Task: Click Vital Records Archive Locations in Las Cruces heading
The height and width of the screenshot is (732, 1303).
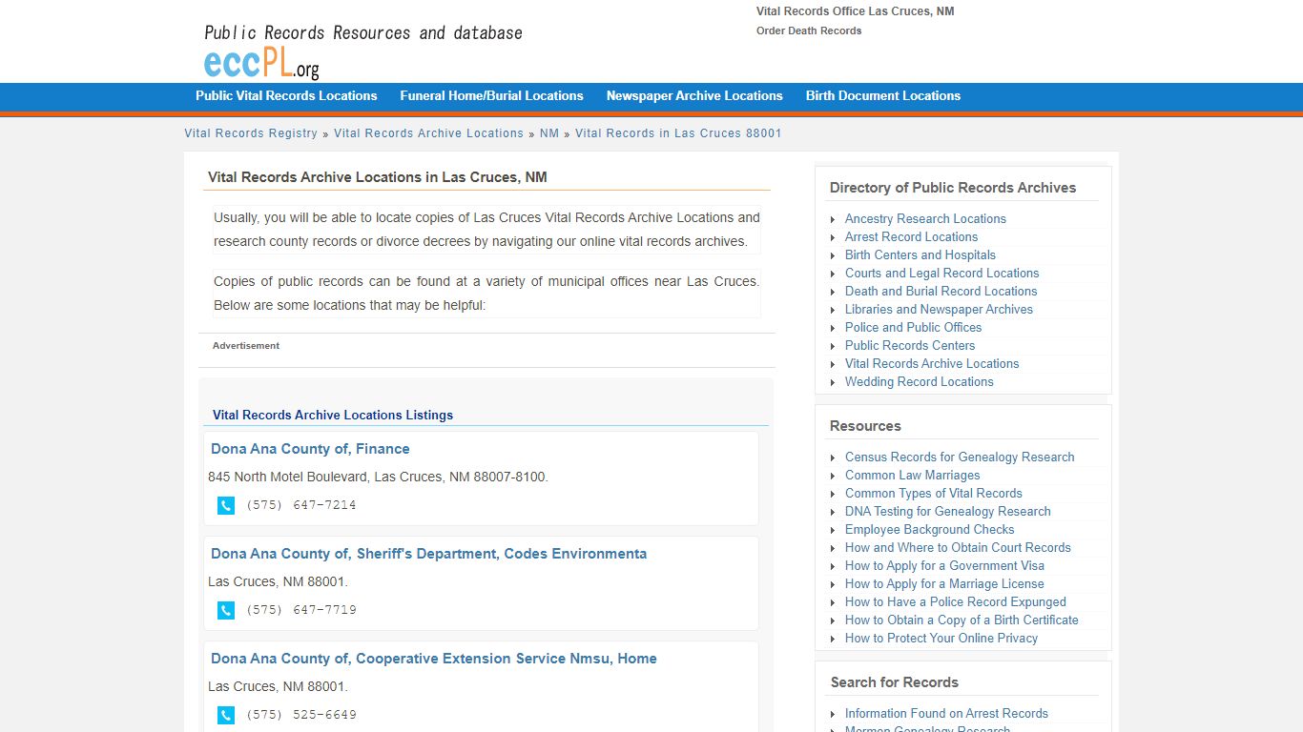Action: tap(378, 177)
